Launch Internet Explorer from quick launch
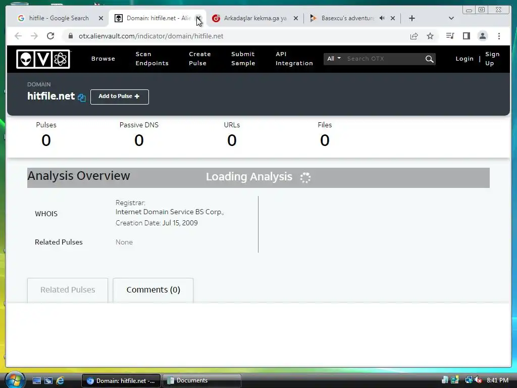This screenshot has height=388, width=517. pyautogui.click(x=60, y=380)
